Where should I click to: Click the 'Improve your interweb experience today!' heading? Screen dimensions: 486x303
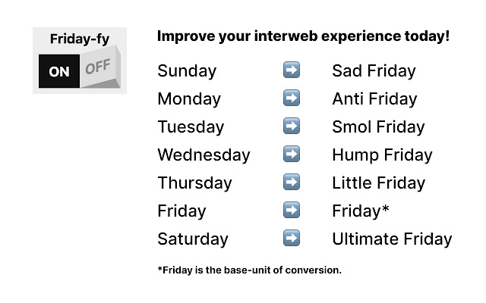303,36
